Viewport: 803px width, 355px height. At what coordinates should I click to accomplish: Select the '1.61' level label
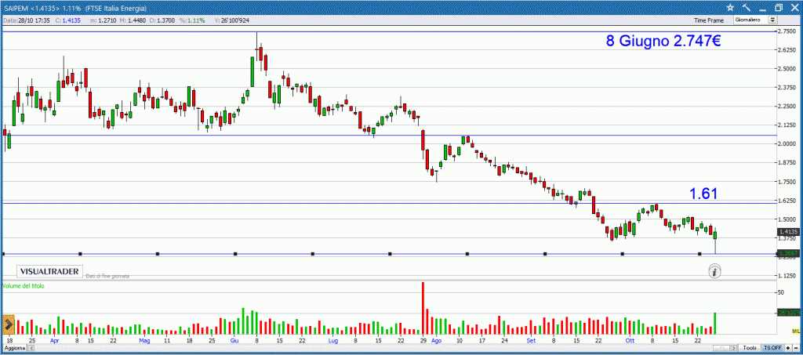tap(703, 194)
